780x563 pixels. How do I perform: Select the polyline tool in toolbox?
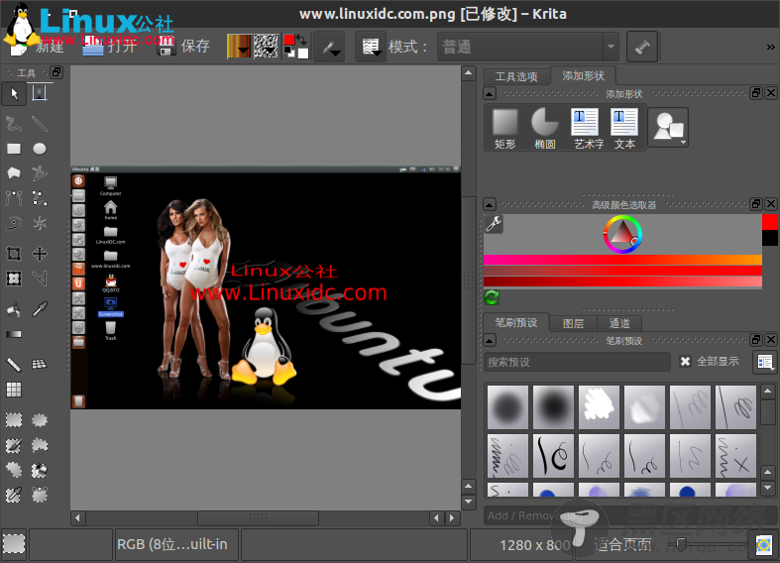click(40, 173)
